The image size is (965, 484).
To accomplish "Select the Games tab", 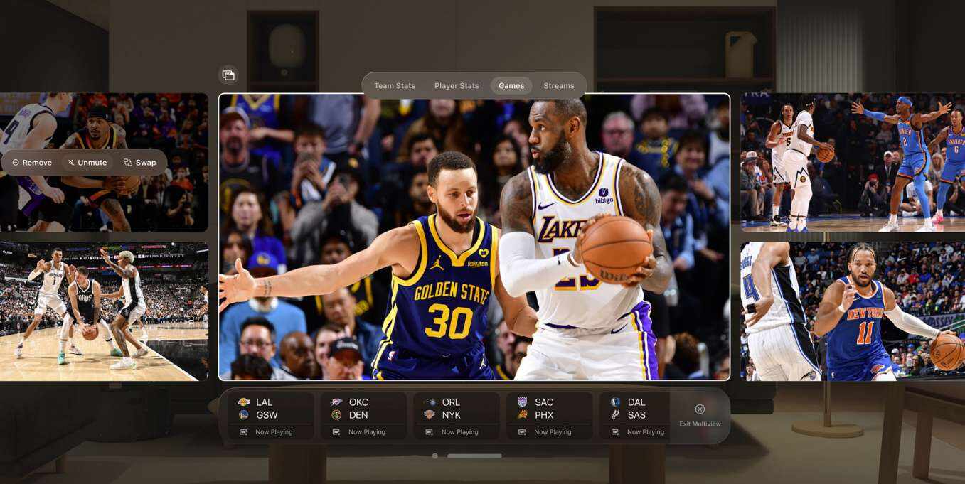I will [x=511, y=86].
